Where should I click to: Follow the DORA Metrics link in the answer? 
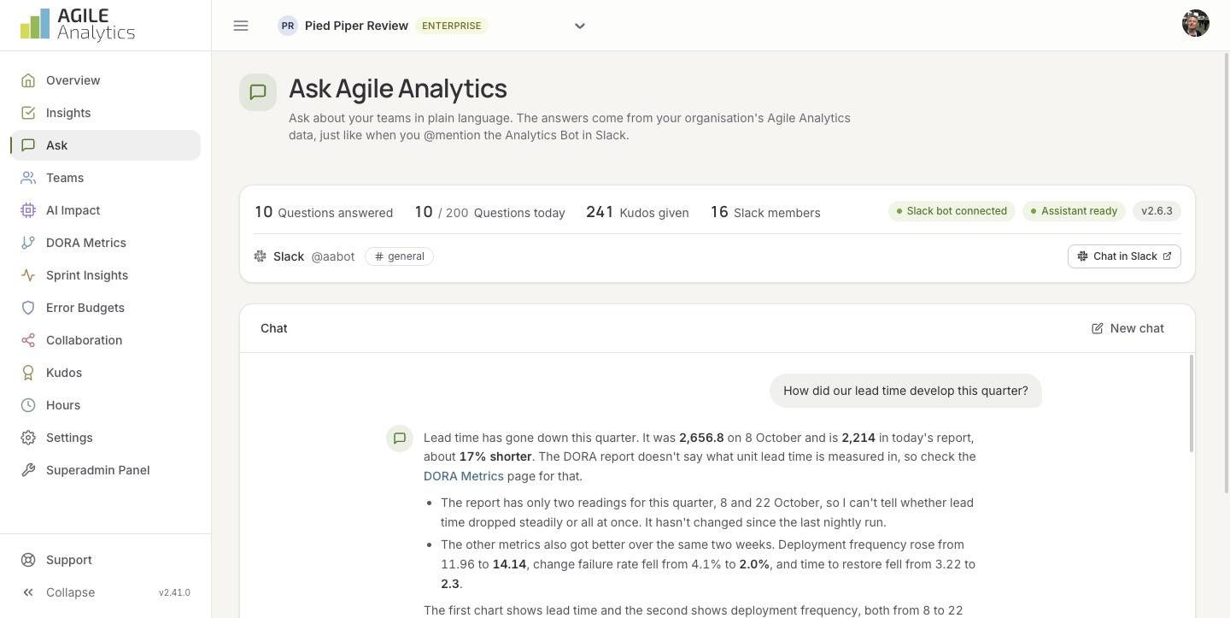point(464,476)
